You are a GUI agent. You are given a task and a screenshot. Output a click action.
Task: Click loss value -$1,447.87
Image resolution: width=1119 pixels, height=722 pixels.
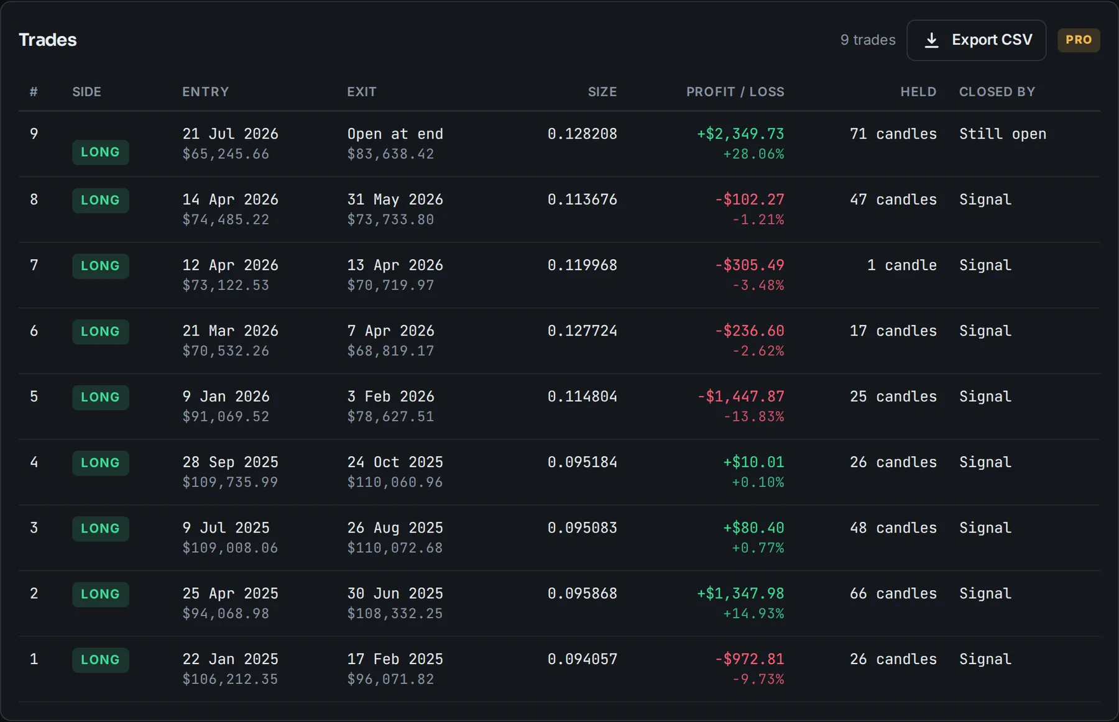[x=740, y=396]
